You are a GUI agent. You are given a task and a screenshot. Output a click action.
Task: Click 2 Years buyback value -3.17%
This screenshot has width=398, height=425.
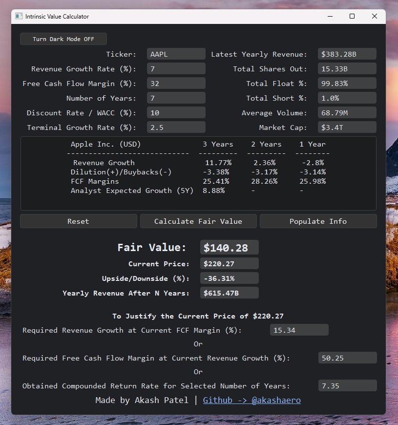264,172
